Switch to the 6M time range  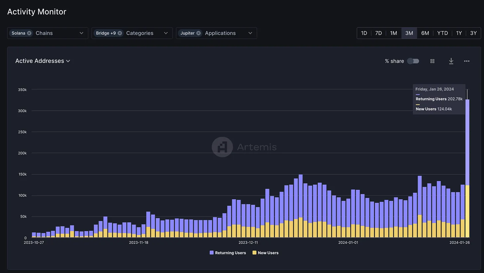pyautogui.click(x=425, y=33)
